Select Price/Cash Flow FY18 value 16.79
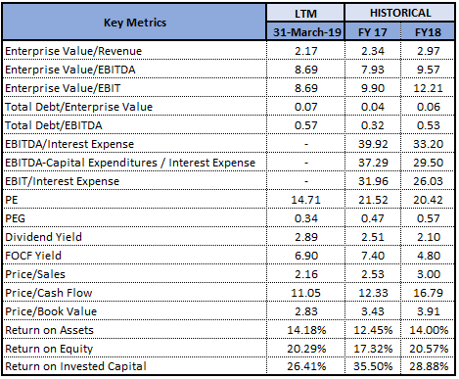The image size is (459, 379). coord(428,293)
